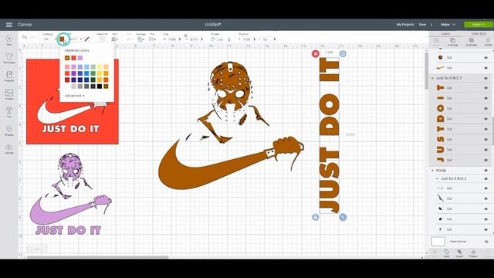Open the Arrange dropdown
Viewport: 494px width, 278px height.
tap(140, 39)
